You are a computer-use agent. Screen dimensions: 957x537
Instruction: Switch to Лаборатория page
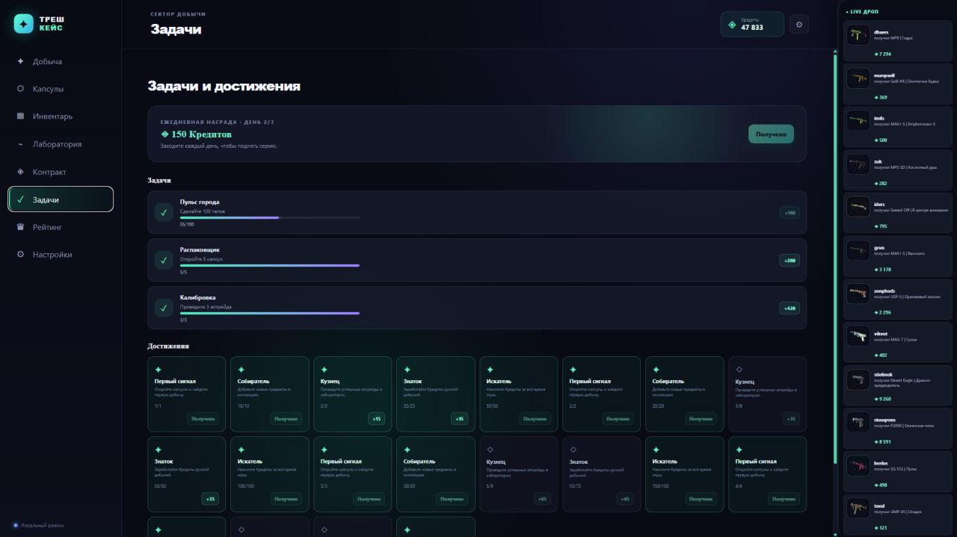pyautogui.click(x=61, y=144)
